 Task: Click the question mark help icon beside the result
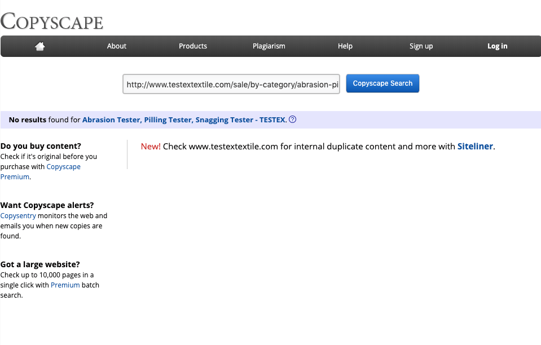click(293, 120)
